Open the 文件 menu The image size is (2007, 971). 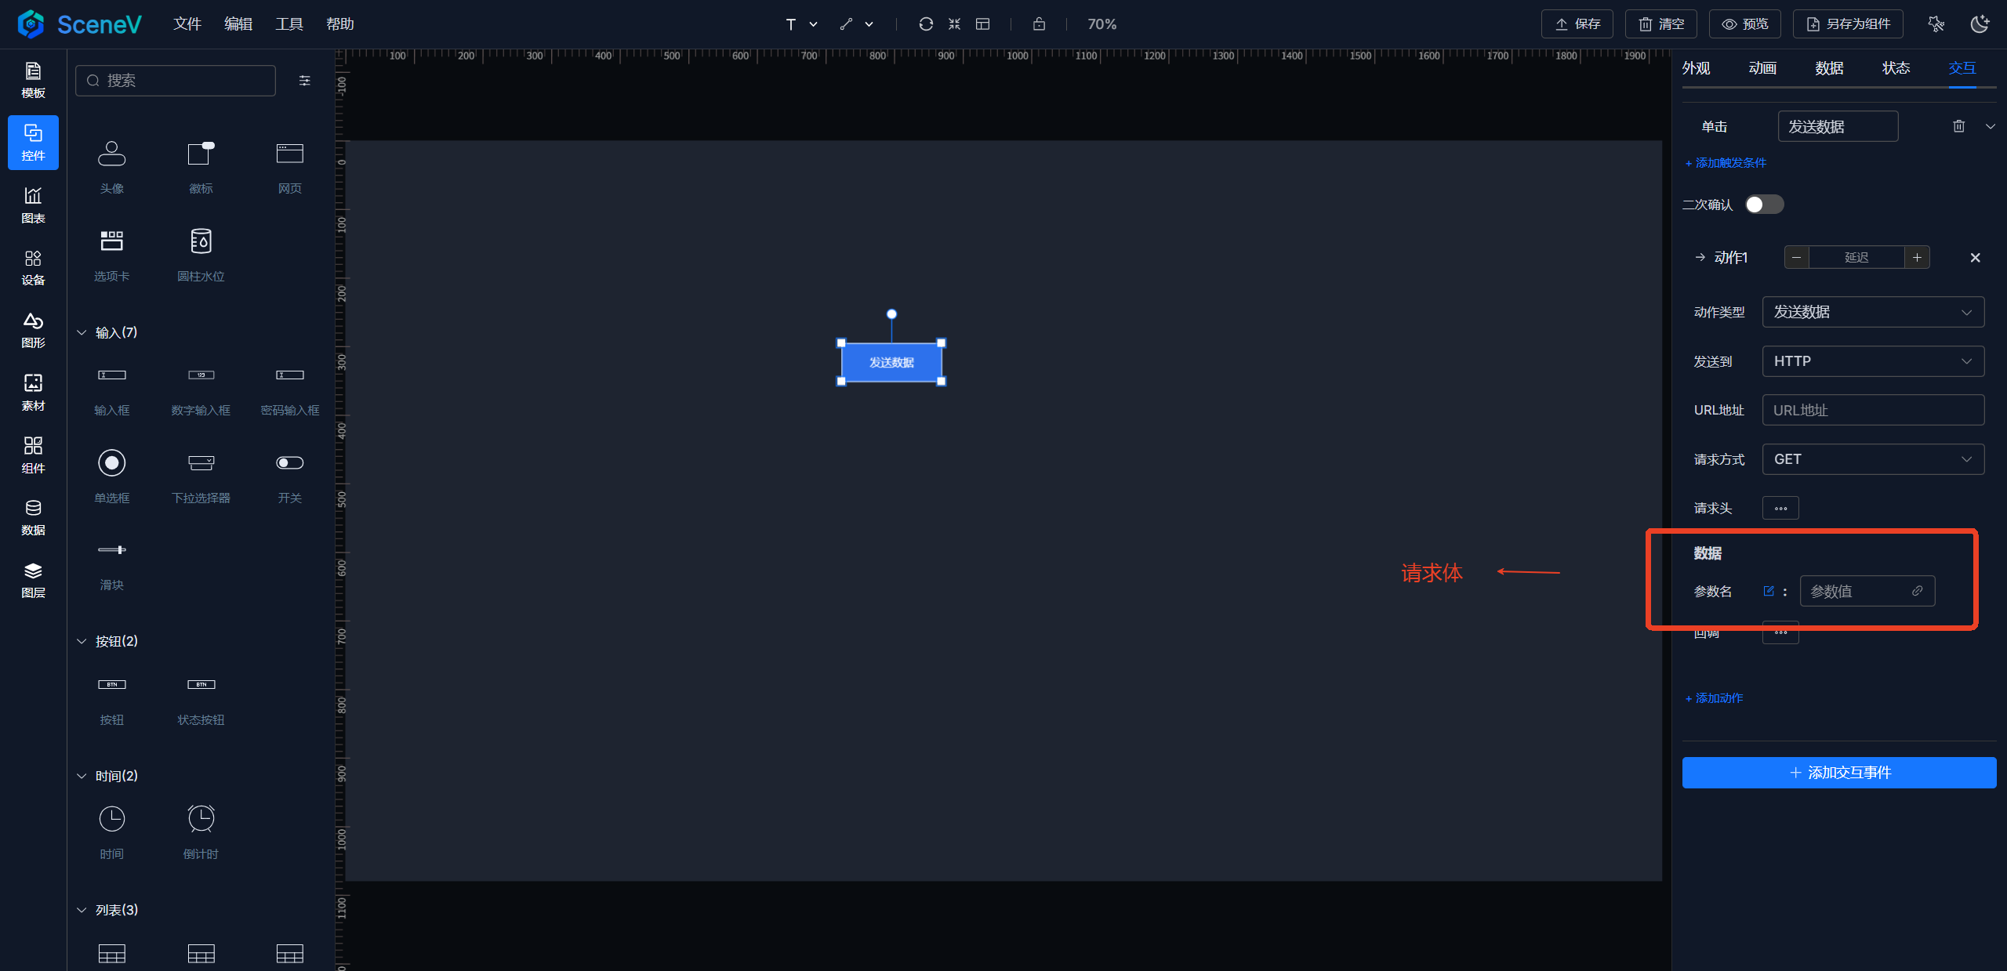pyautogui.click(x=187, y=24)
